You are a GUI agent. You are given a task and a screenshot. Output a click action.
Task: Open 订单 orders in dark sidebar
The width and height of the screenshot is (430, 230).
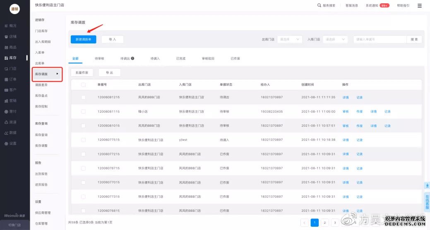pyautogui.click(x=10, y=79)
